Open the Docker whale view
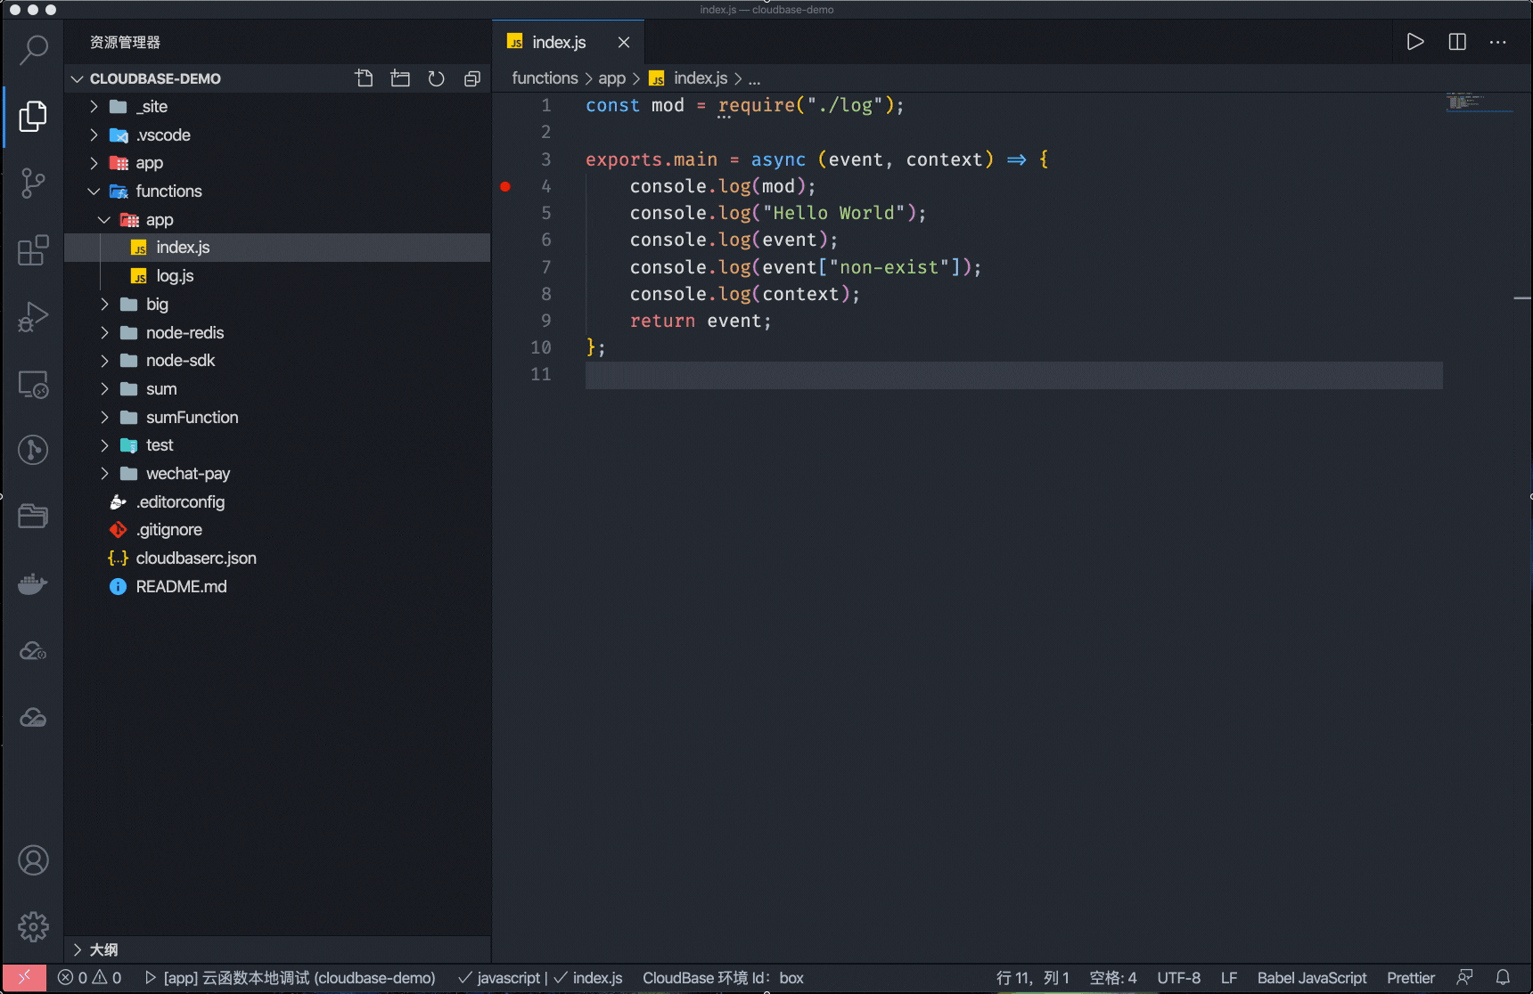 tap(33, 584)
